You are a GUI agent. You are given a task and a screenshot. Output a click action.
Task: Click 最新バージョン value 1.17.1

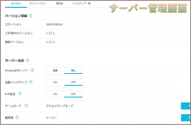point(50,42)
